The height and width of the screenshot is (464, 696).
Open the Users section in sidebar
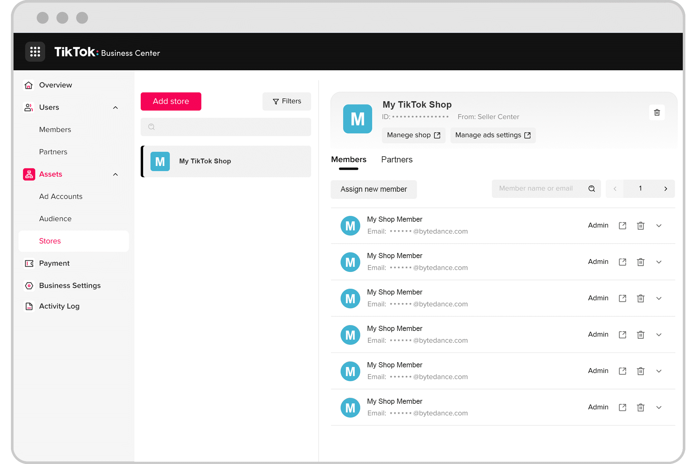click(x=49, y=107)
